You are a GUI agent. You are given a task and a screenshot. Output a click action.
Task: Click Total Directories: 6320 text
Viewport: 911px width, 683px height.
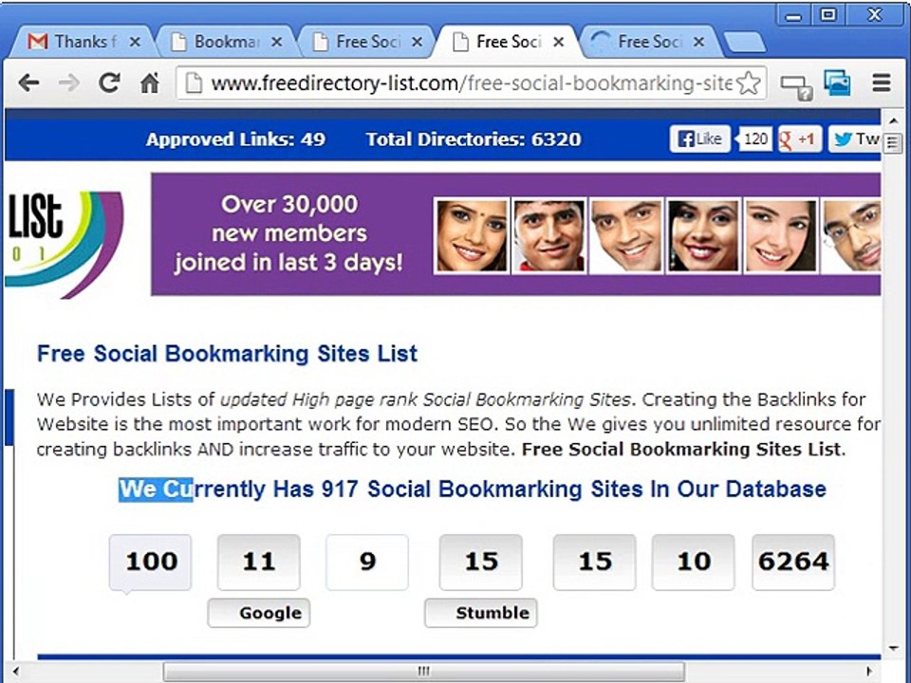coord(473,138)
